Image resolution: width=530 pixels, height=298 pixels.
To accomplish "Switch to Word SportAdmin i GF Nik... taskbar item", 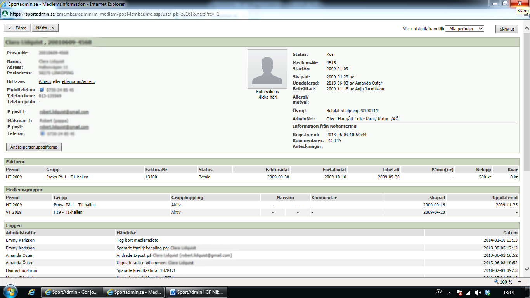I will (x=197, y=292).
